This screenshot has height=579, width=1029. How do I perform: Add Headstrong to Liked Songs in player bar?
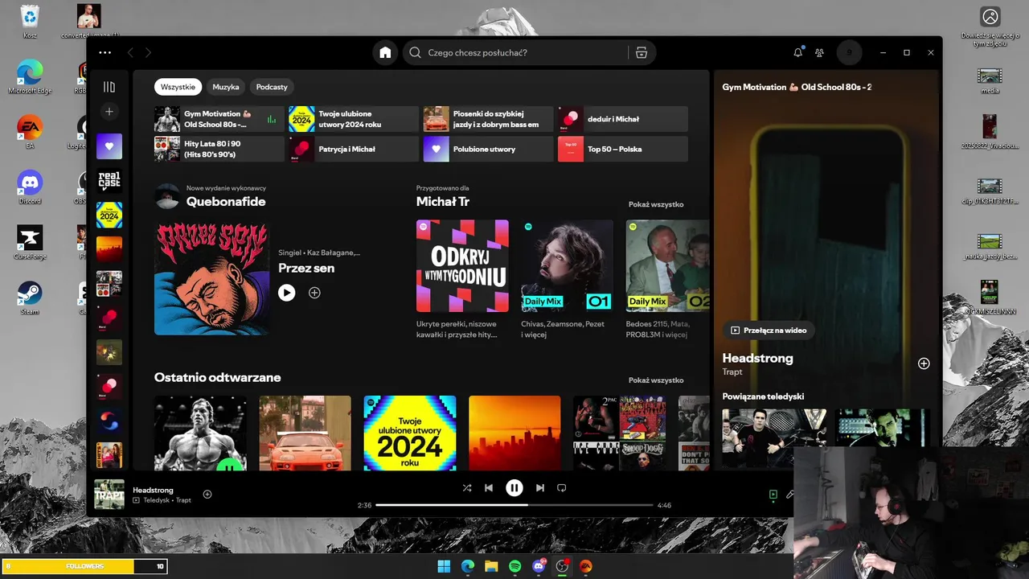(207, 495)
